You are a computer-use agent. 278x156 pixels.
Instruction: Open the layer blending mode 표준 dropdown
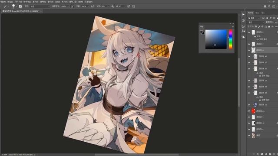tap(256, 22)
